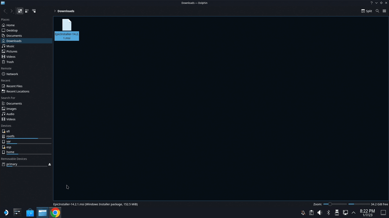Image resolution: width=389 pixels, height=218 pixels.
Task: Open the Bluetooth tray icon
Action: [x=328, y=213]
